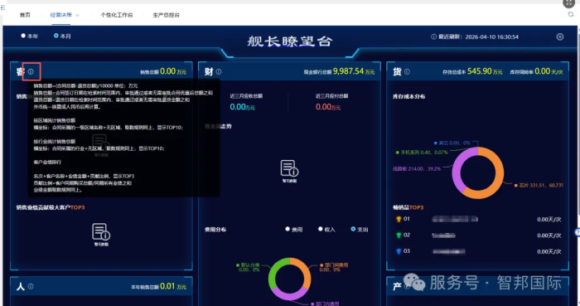Image resolution: width=580 pixels, height=306 pixels.
Task: Click the orange 部门间费用 legend label
Action: 334,267
